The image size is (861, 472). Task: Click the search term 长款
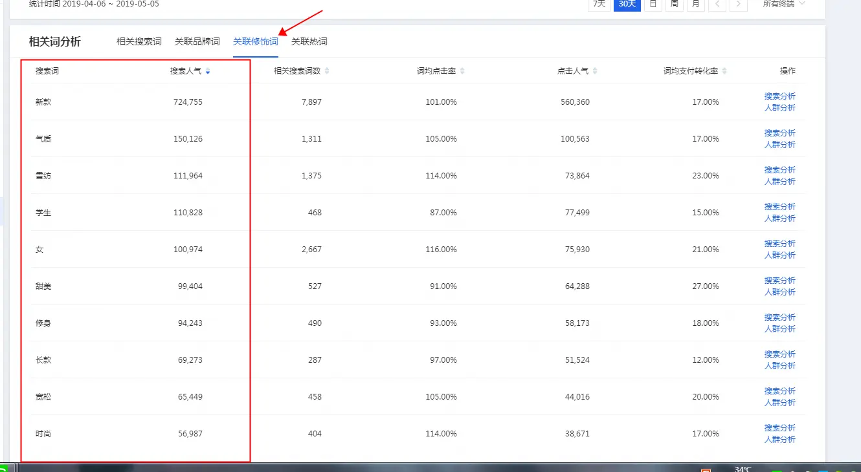click(43, 360)
